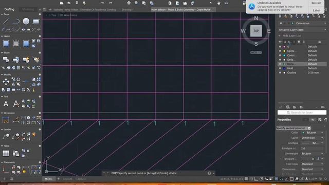The height and width of the screenshot is (185, 329).
Task: Choose the Gradient hatch tool
Action: 16,43
